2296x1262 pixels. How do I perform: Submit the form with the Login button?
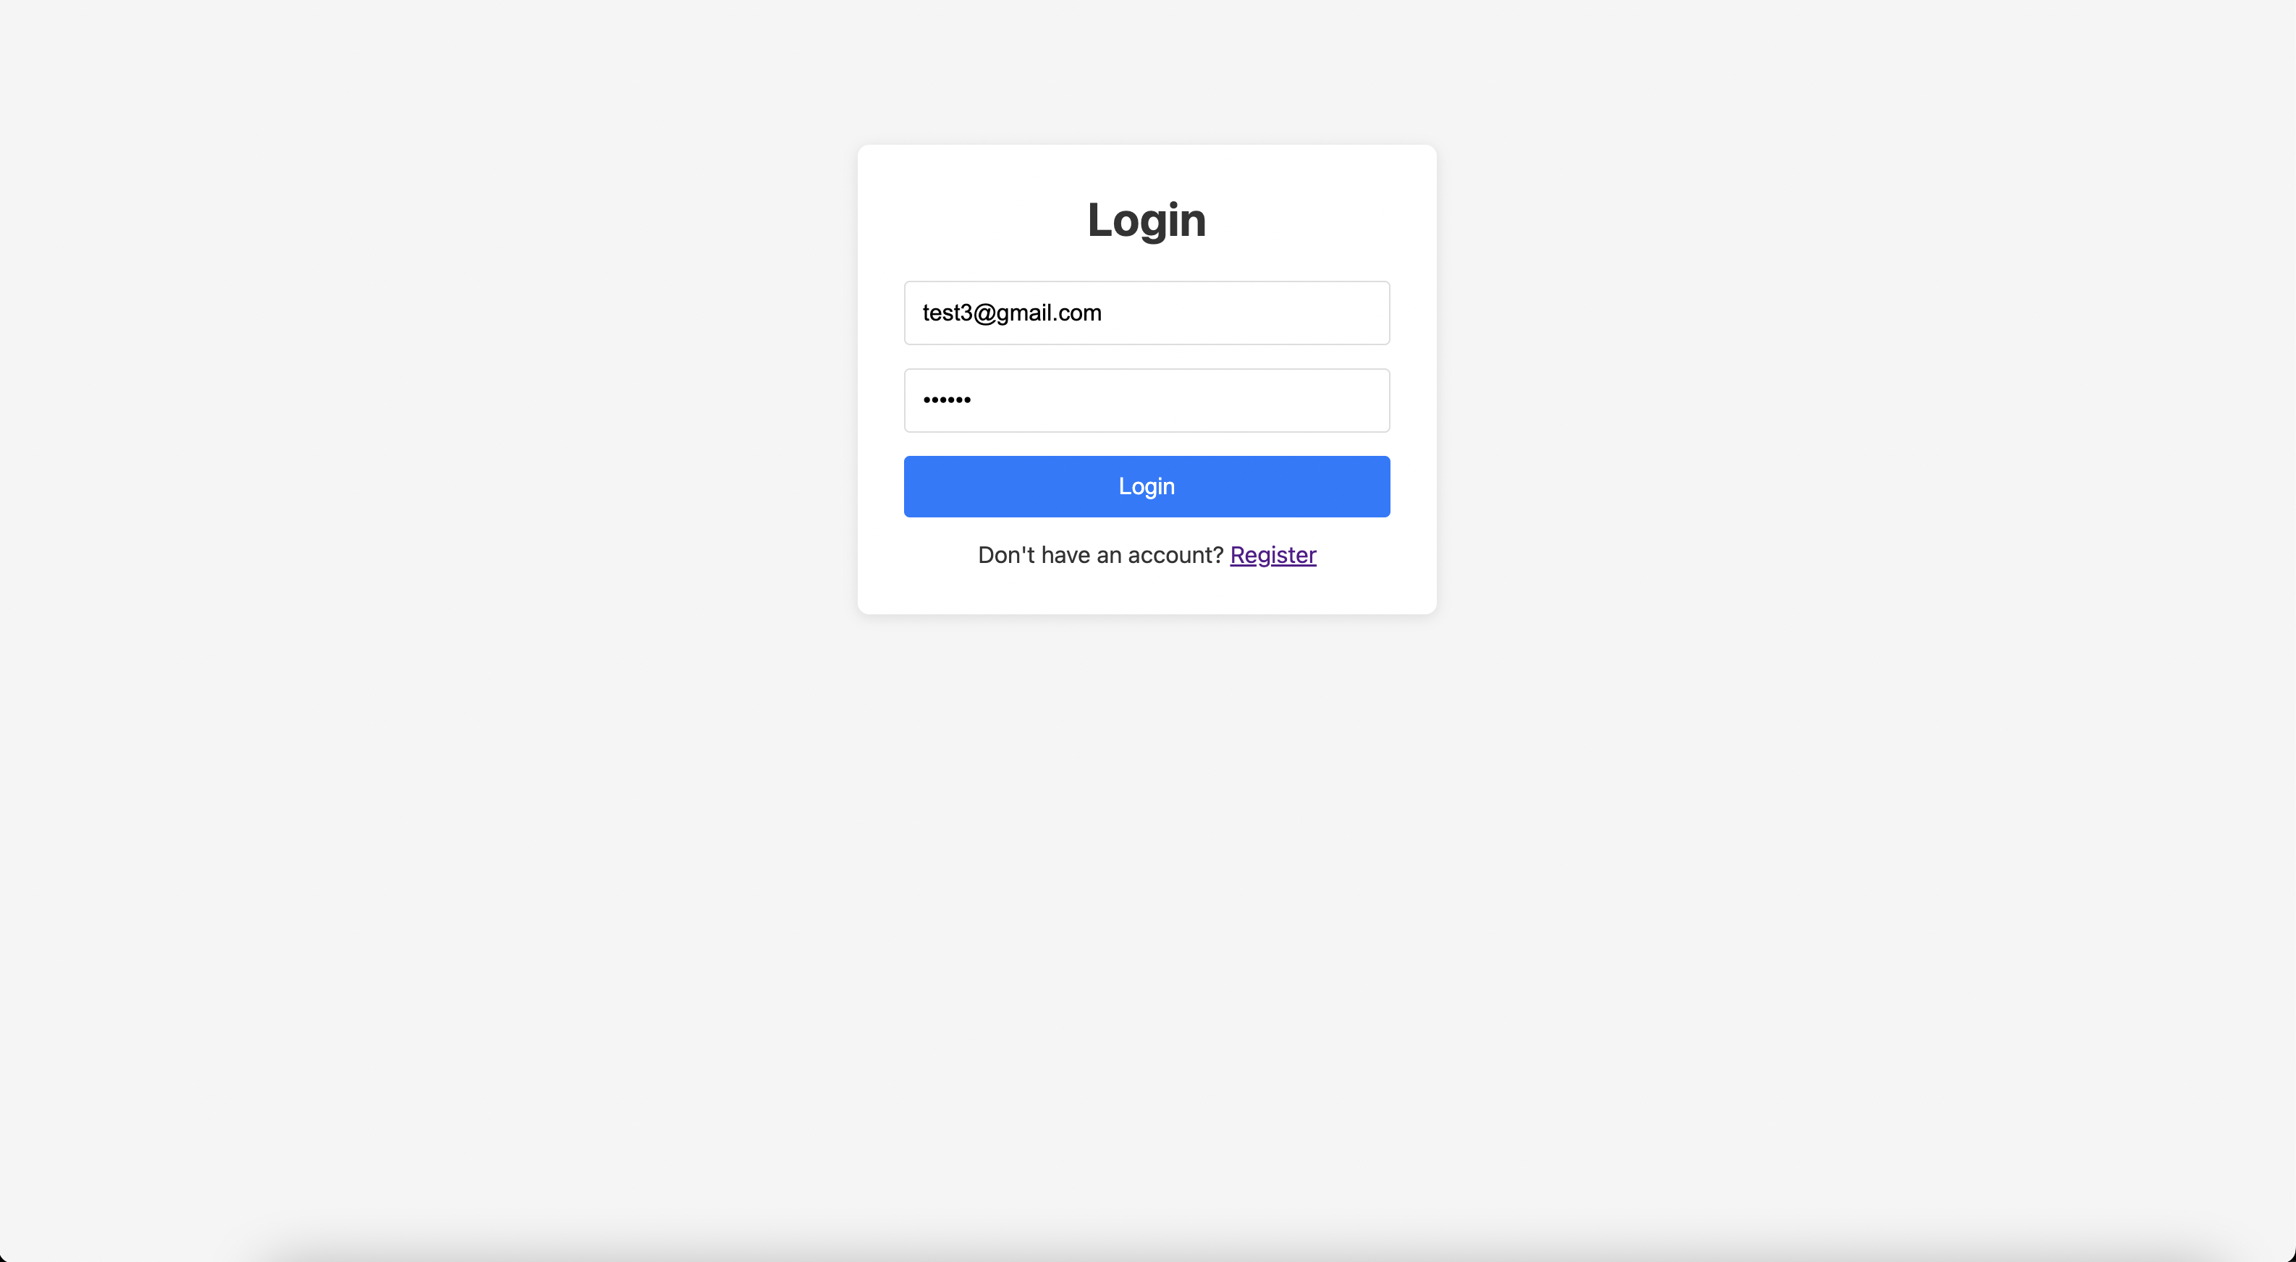pyautogui.click(x=1147, y=486)
